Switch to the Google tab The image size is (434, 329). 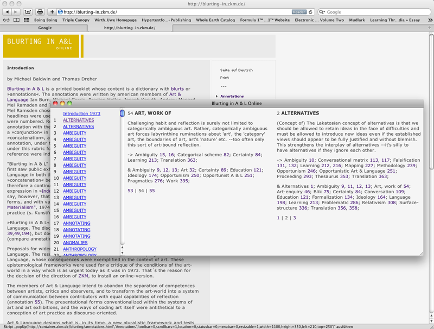click(x=44, y=28)
